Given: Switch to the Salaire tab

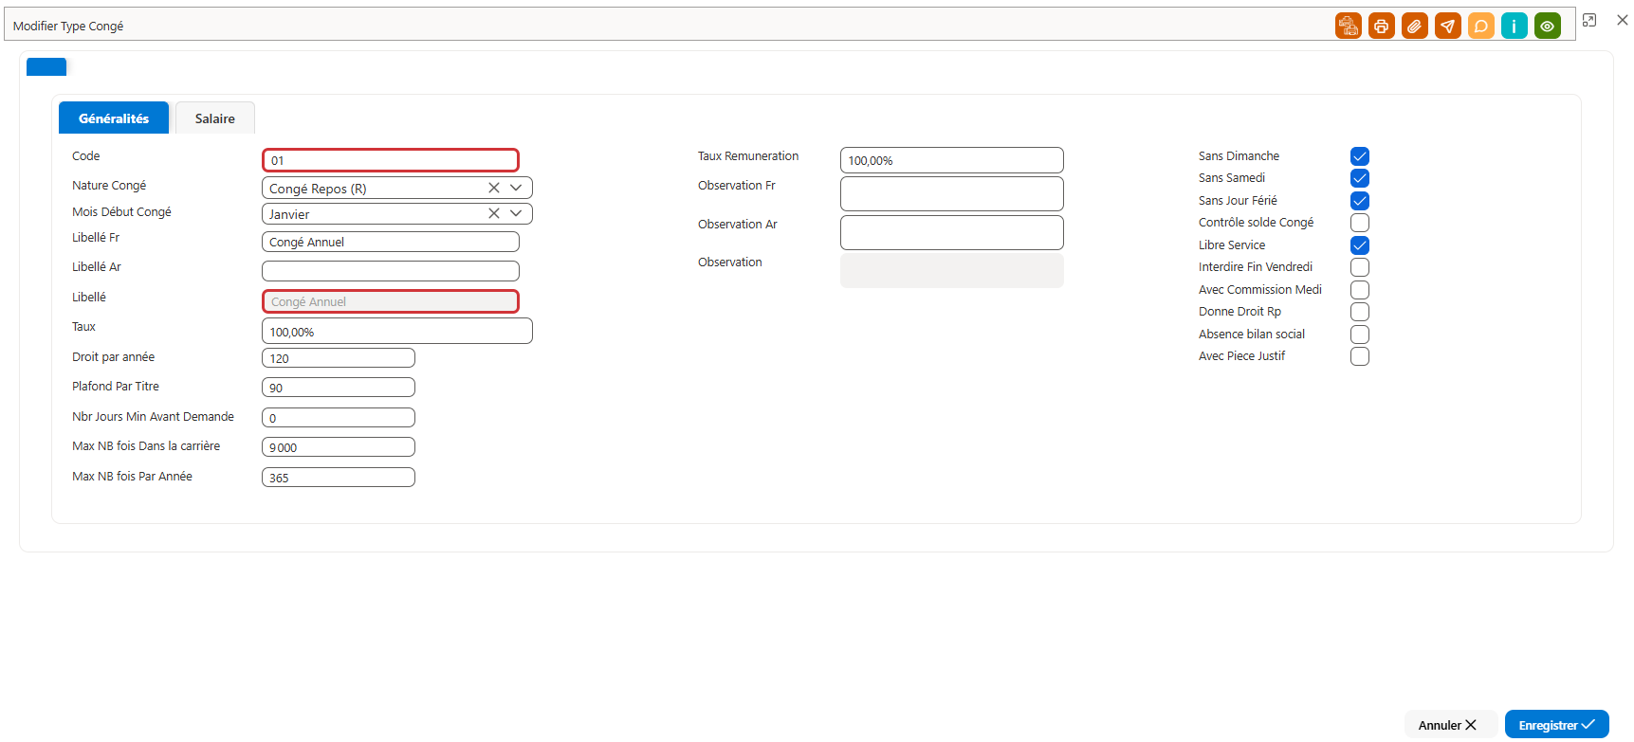Looking at the screenshot, I should click(x=215, y=118).
